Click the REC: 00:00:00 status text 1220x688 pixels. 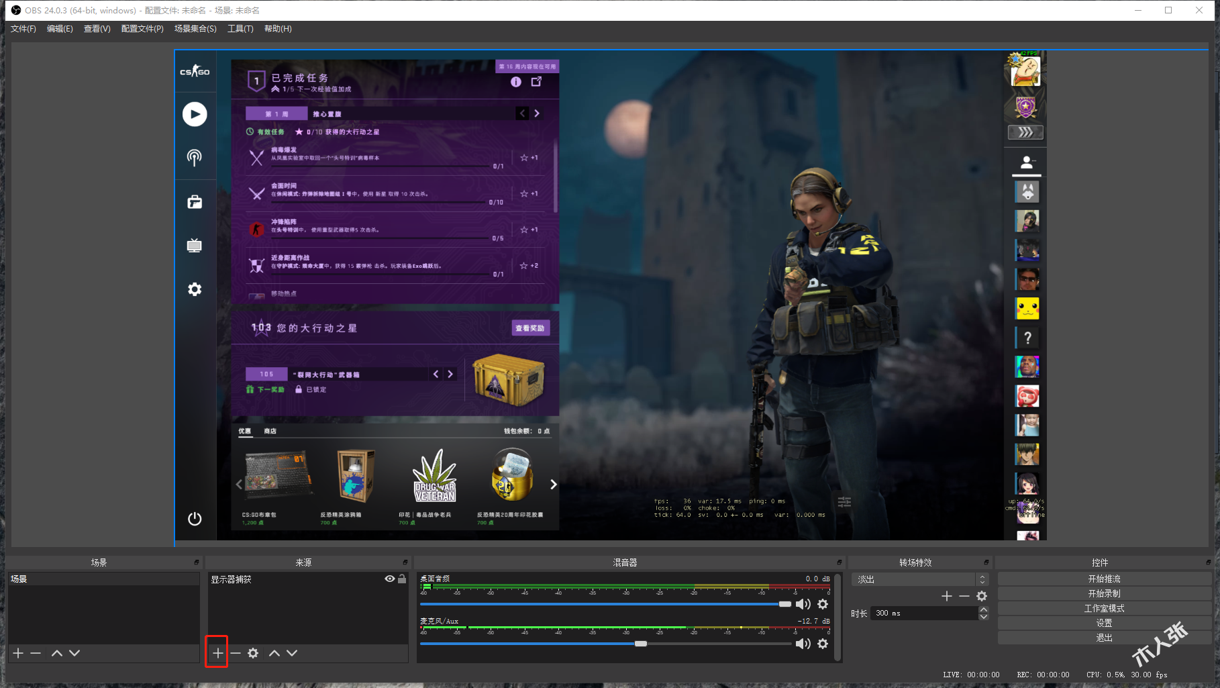tap(1043, 675)
